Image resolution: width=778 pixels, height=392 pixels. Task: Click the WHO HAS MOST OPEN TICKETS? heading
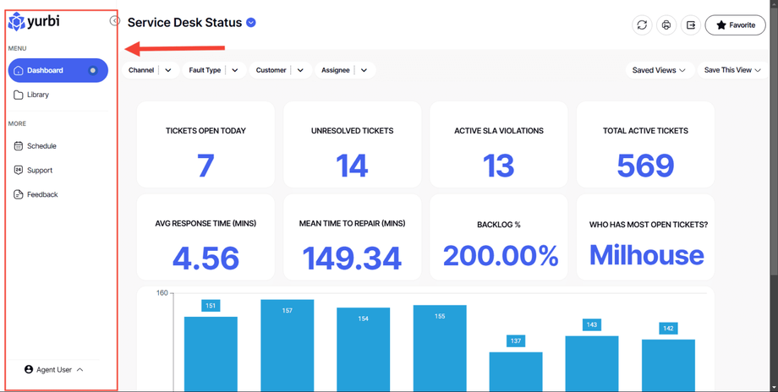coord(649,225)
